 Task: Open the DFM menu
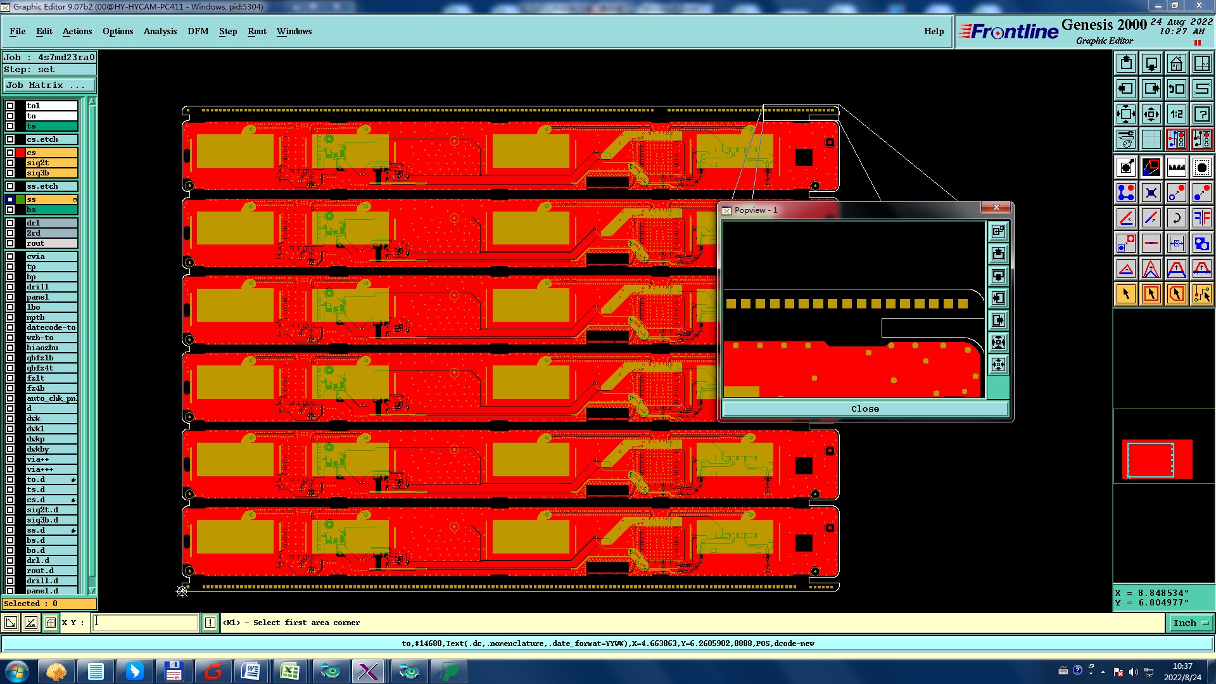pos(198,31)
